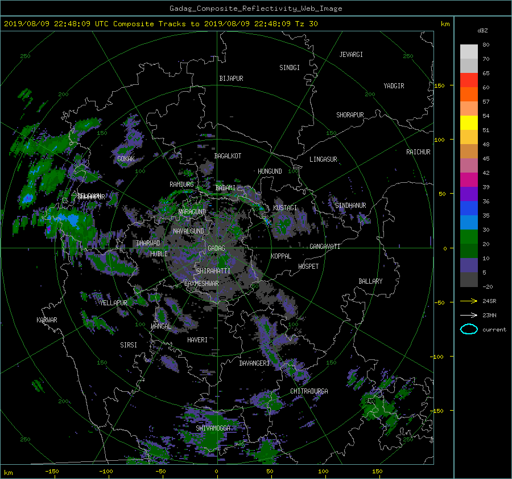Click the KARWAR city label
The height and width of the screenshot is (479, 512).
(47, 320)
